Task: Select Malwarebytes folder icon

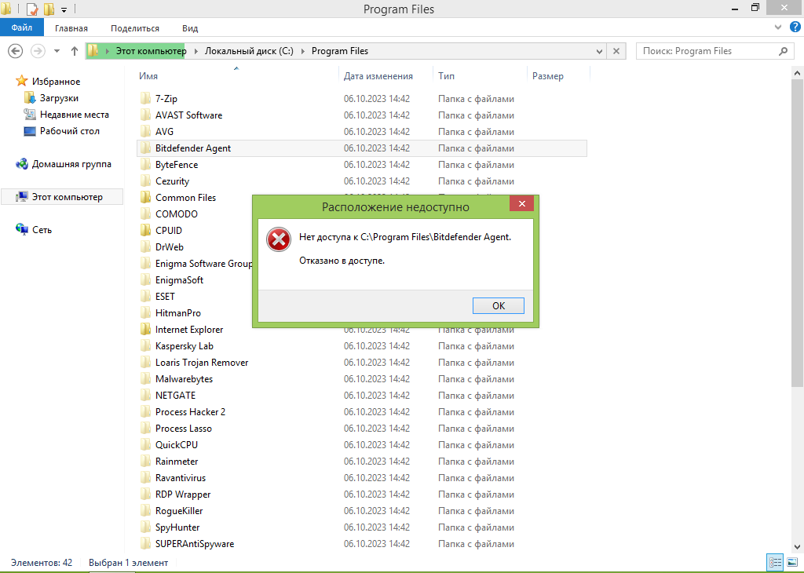Action: [145, 379]
